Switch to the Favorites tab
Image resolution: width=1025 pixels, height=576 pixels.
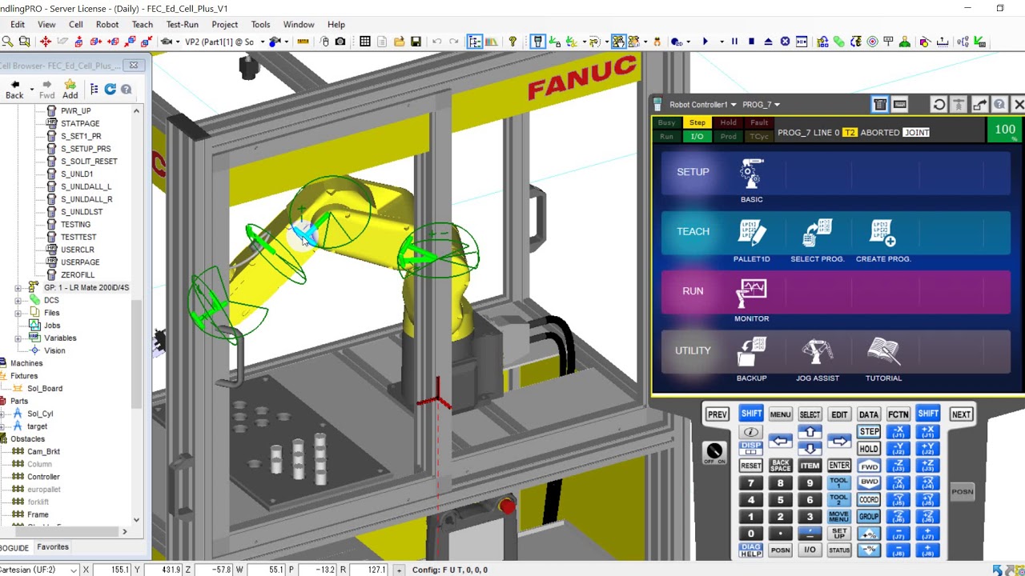pos(52,547)
